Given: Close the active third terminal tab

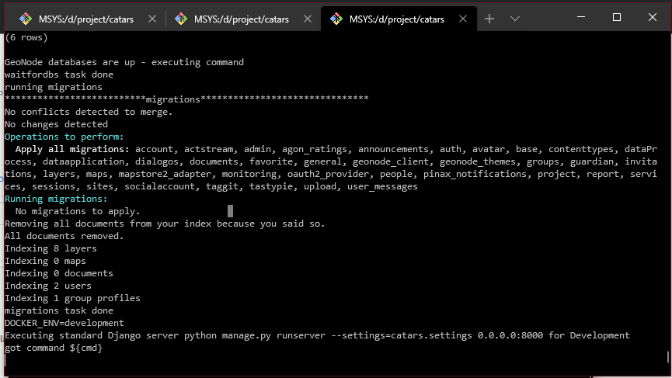Looking at the screenshot, I should click(x=463, y=19).
